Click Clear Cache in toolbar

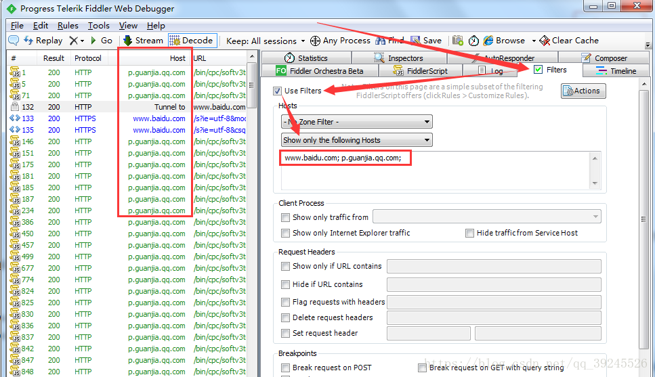tap(570, 41)
